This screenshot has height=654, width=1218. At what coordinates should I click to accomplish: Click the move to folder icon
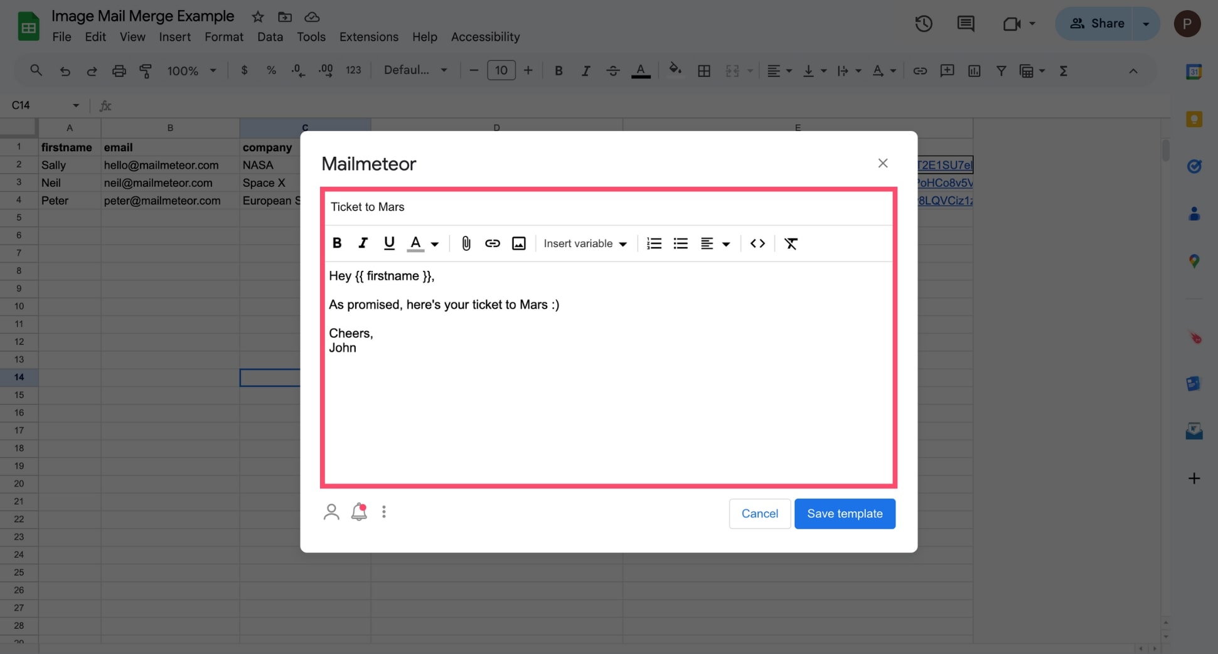(x=285, y=17)
